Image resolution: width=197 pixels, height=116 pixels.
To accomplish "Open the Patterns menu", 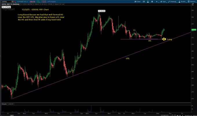I will pyautogui.click(x=191, y=2).
